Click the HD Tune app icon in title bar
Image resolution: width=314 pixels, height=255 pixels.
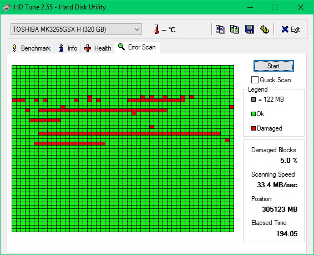(7, 7)
